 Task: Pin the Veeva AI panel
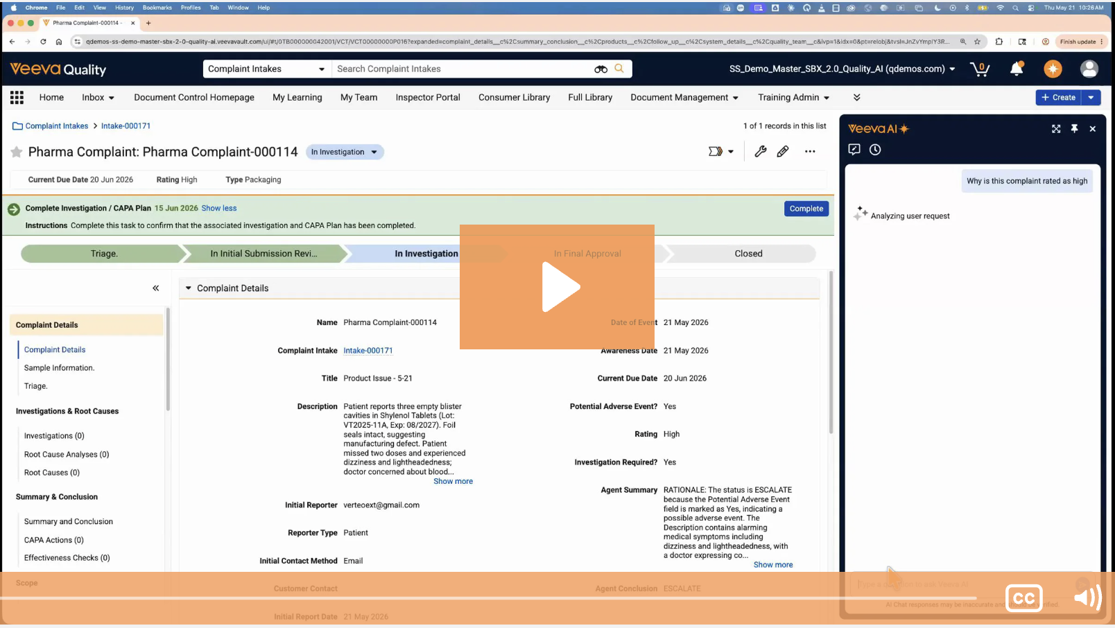[1074, 128]
